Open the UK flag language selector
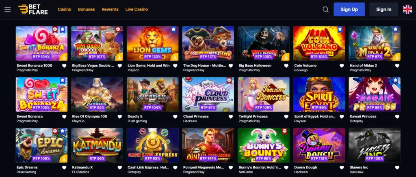The image size is (416, 177). point(407,9)
